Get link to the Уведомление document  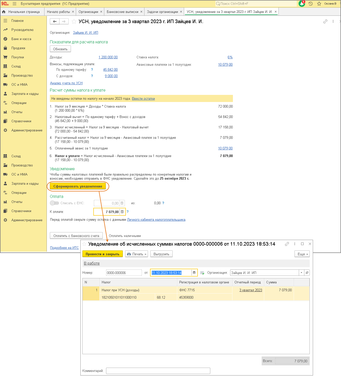tap(287, 244)
